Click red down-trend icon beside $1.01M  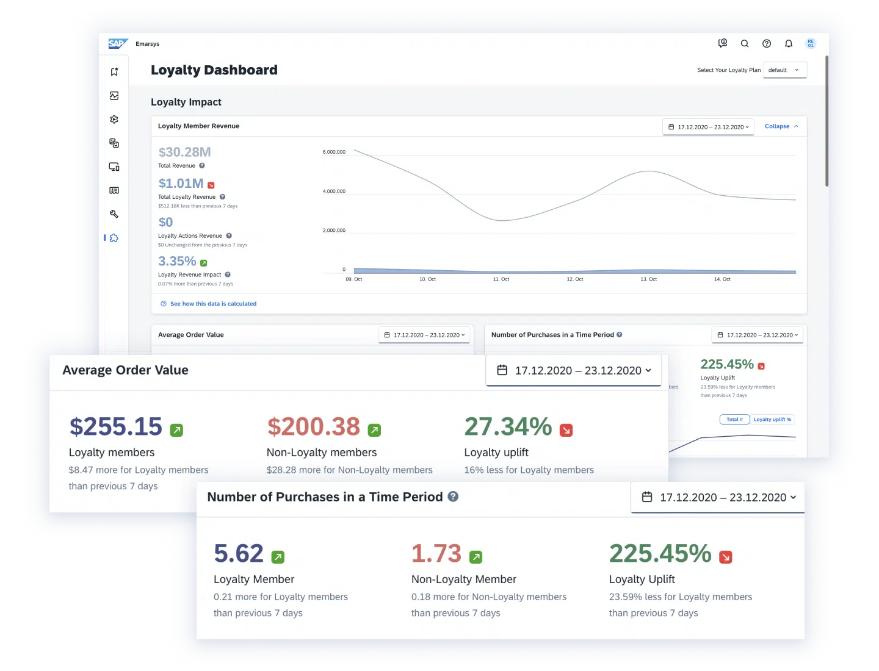click(211, 185)
